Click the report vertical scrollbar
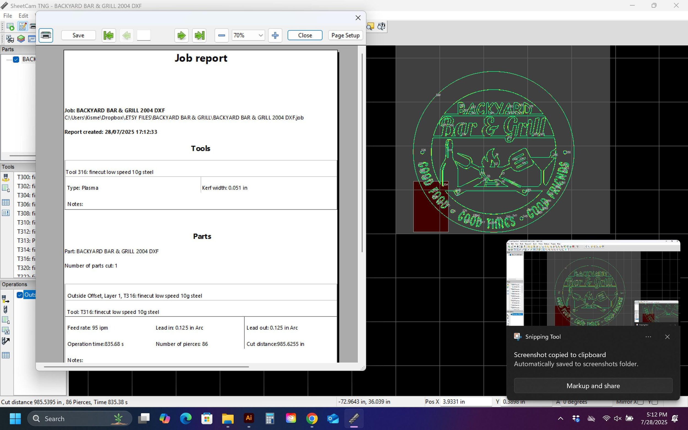This screenshot has width=688, height=430. 362,153
